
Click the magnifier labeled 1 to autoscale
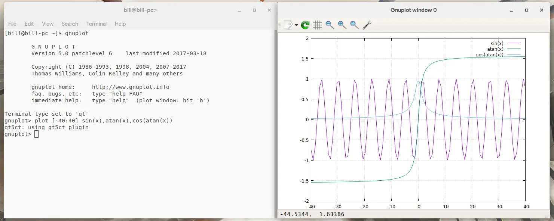(354, 25)
